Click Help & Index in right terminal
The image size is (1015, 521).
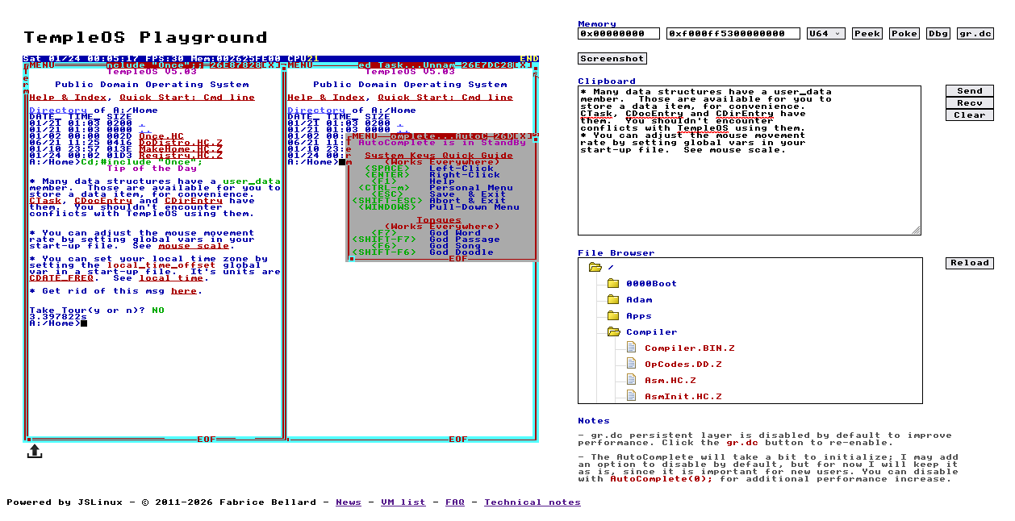(326, 98)
